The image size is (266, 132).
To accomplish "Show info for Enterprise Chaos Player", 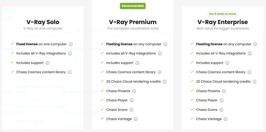I will [x=221, y=100].
